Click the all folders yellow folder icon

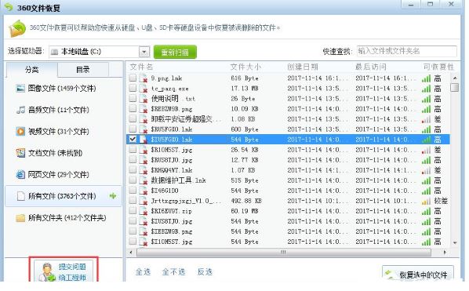[x=20, y=218]
